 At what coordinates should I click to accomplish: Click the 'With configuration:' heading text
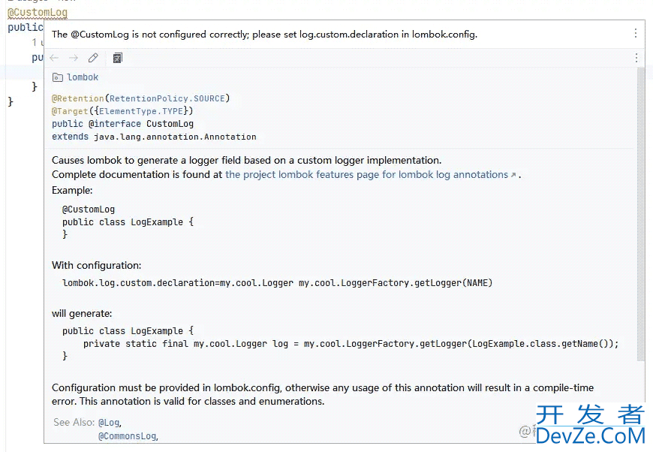(x=97, y=265)
